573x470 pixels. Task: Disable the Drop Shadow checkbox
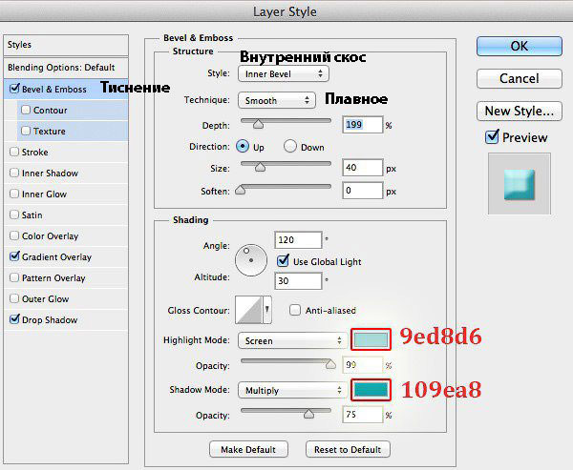tap(14, 319)
